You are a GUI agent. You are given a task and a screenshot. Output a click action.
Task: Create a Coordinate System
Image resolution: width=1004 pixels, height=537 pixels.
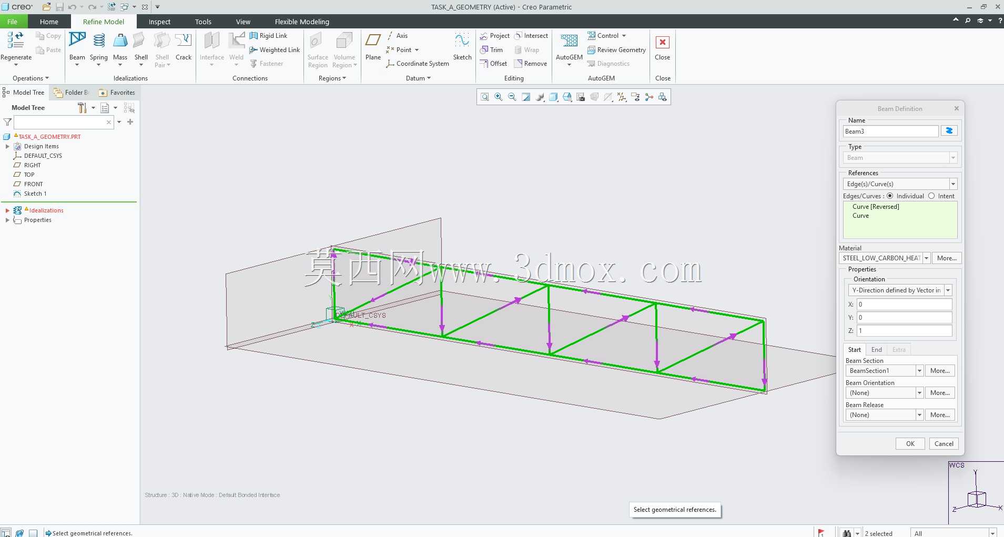pyautogui.click(x=417, y=64)
